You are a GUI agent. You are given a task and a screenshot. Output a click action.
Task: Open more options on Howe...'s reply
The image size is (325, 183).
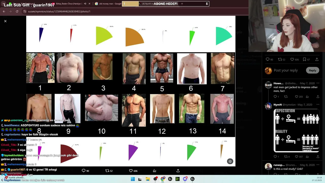[x=318, y=83]
